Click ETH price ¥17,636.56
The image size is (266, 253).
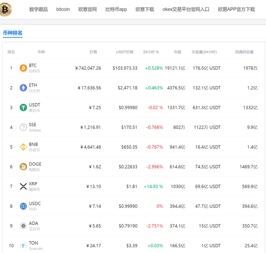click(x=89, y=88)
